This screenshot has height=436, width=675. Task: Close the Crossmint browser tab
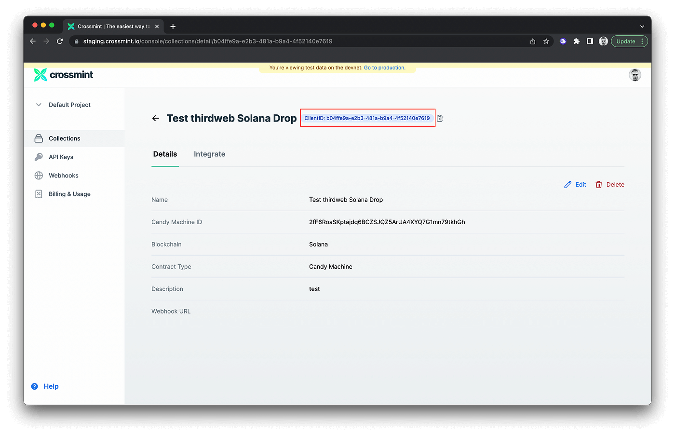(x=157, y=27)
